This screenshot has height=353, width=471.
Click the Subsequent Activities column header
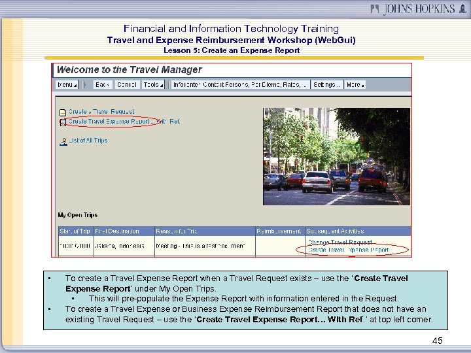(358, 231)
